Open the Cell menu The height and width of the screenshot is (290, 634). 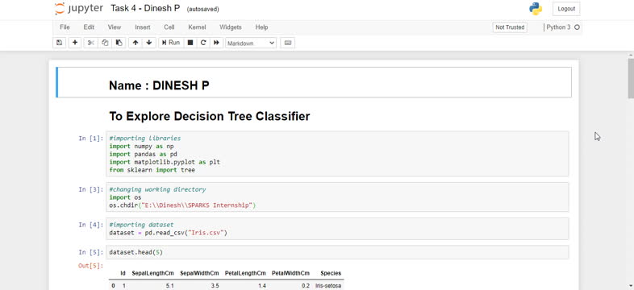[169, 27]
